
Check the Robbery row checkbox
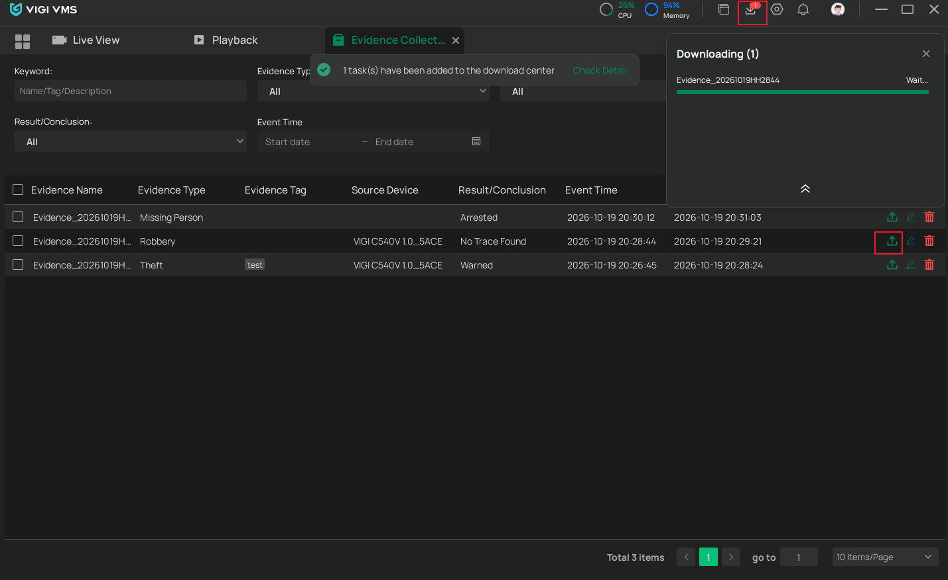(18, 241)
